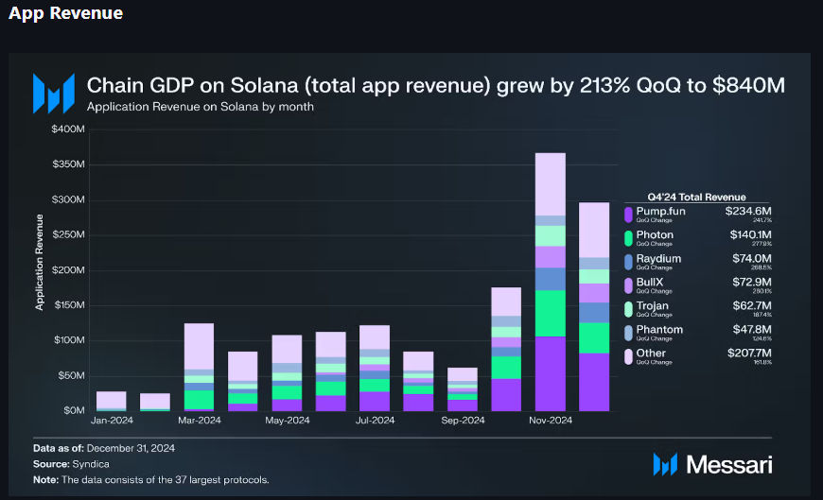Click the $400M y-axis label
The image size is (823, 500).
(69, 129)
